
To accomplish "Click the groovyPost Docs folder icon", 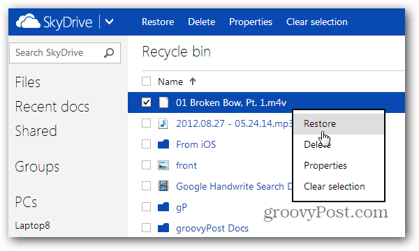I will pos(163,228).
